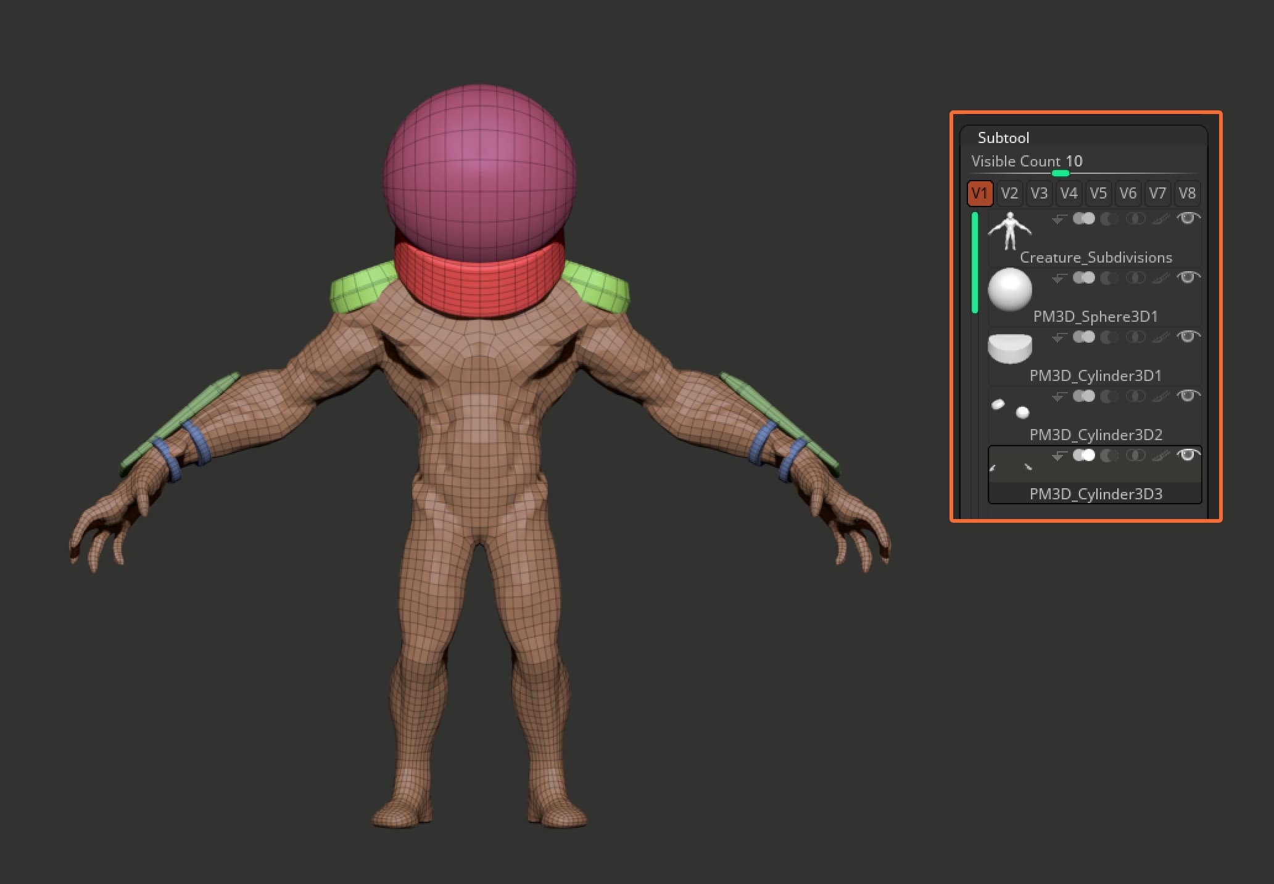Image resolution: width=1274 pixels, height=884 pixels.
Task: Click the PM3D_Sphere3D1 name label
Action: pos(1096,317)
